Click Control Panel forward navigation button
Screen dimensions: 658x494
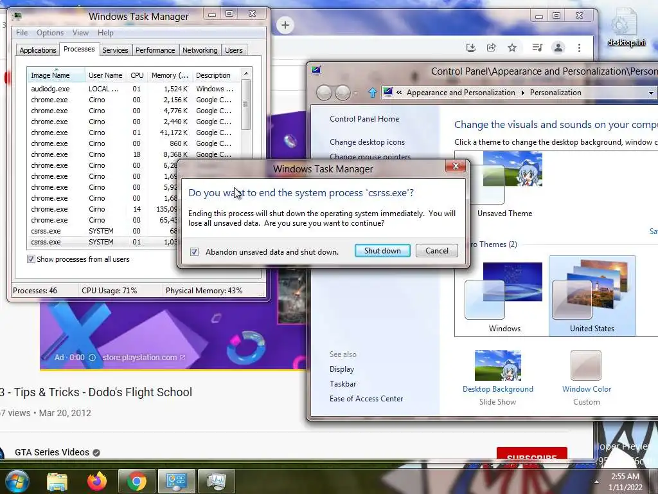(x=342, y=93)
